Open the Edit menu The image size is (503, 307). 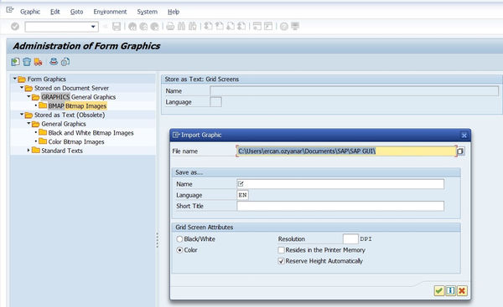[54, 12]
